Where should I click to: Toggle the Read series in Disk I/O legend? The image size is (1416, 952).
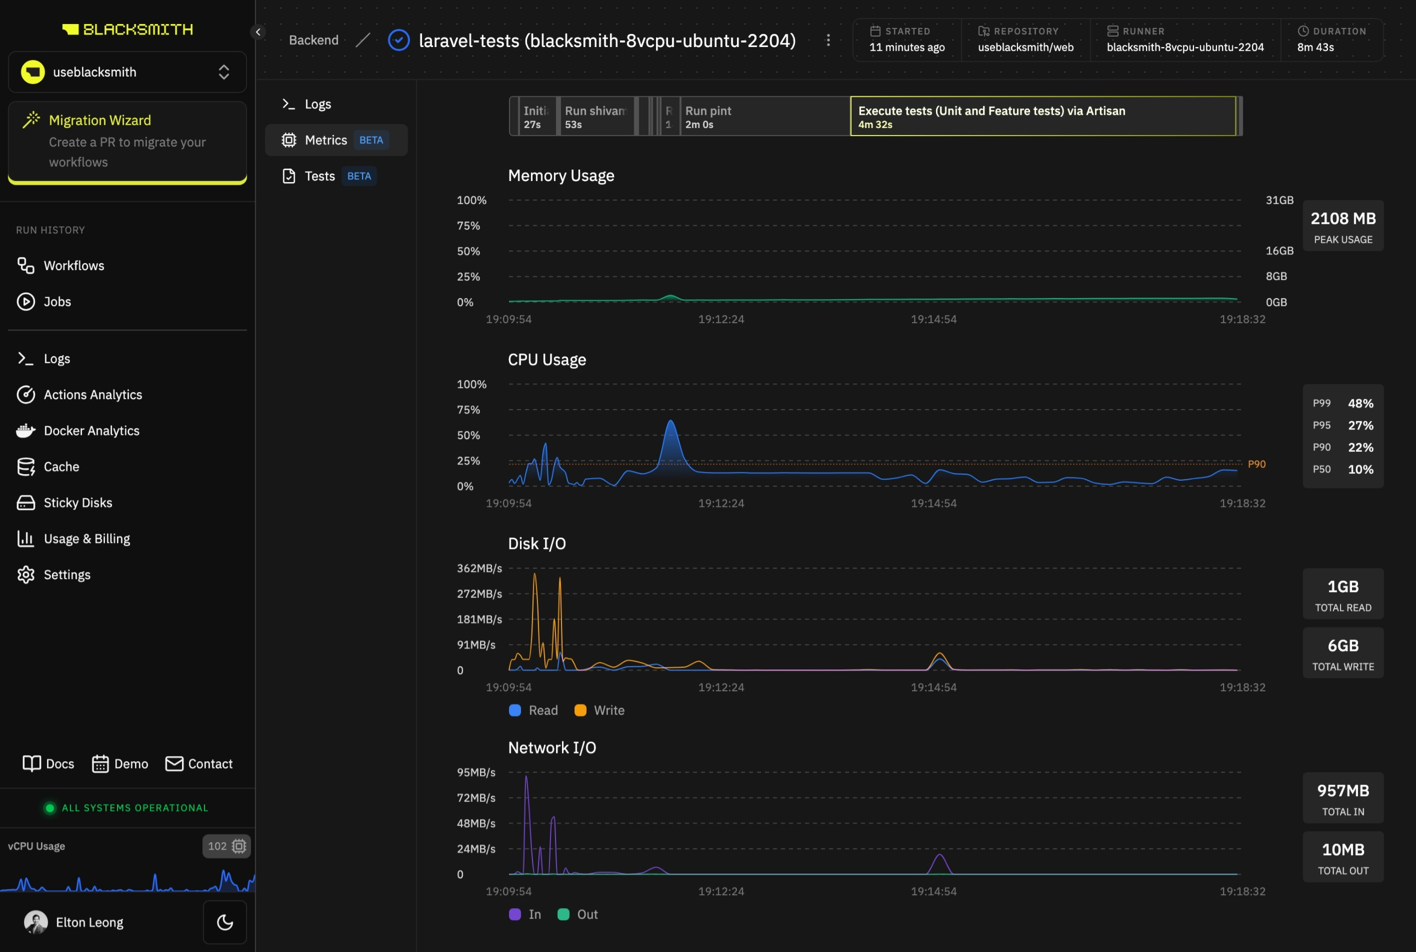533,710
